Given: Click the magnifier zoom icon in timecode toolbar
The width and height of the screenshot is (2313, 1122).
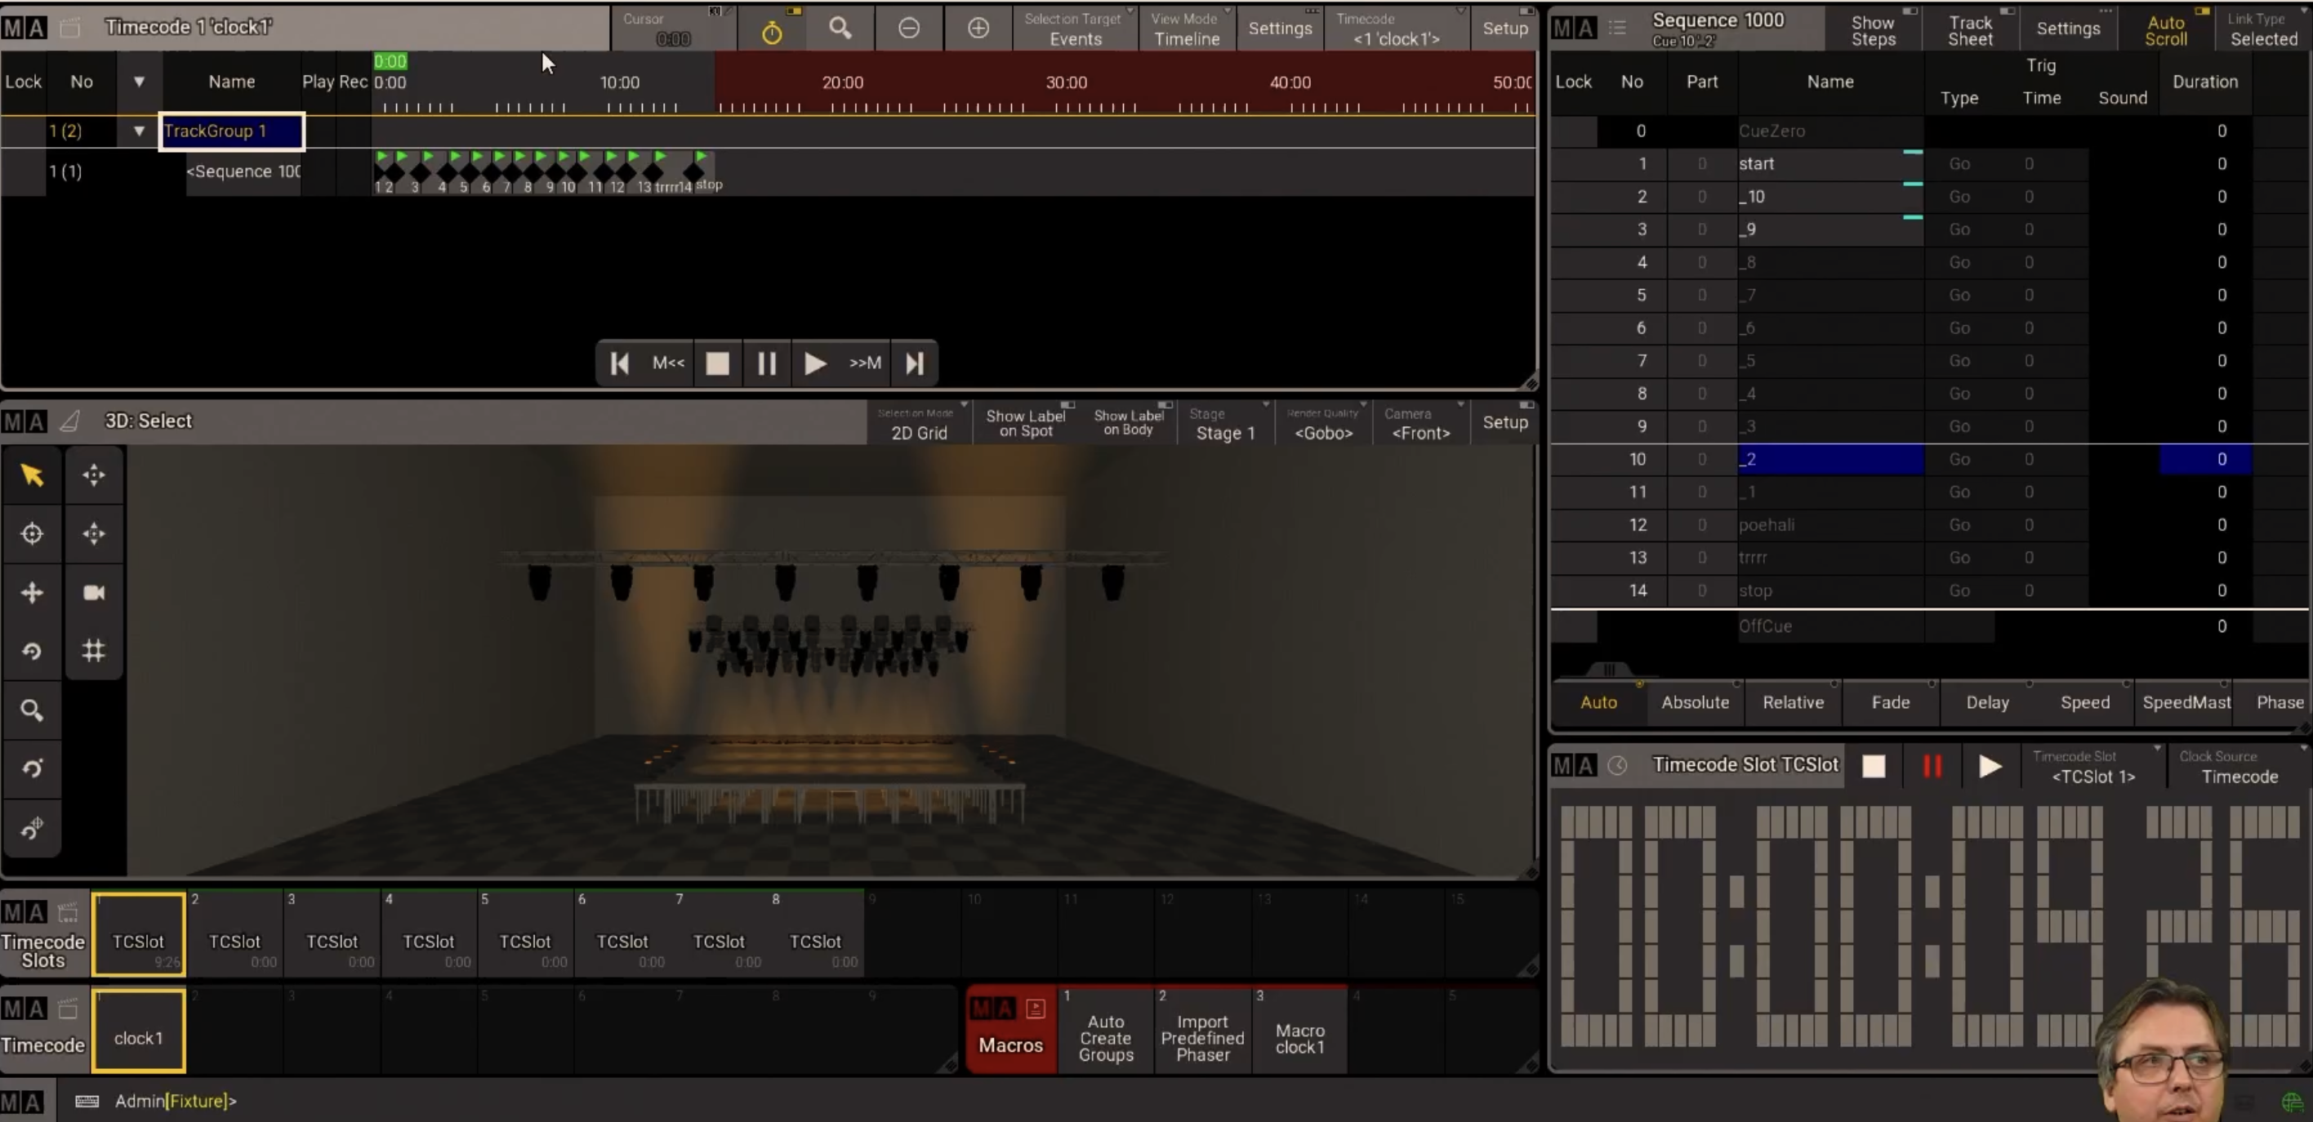Looking at the screenshot, I should 840,29.
